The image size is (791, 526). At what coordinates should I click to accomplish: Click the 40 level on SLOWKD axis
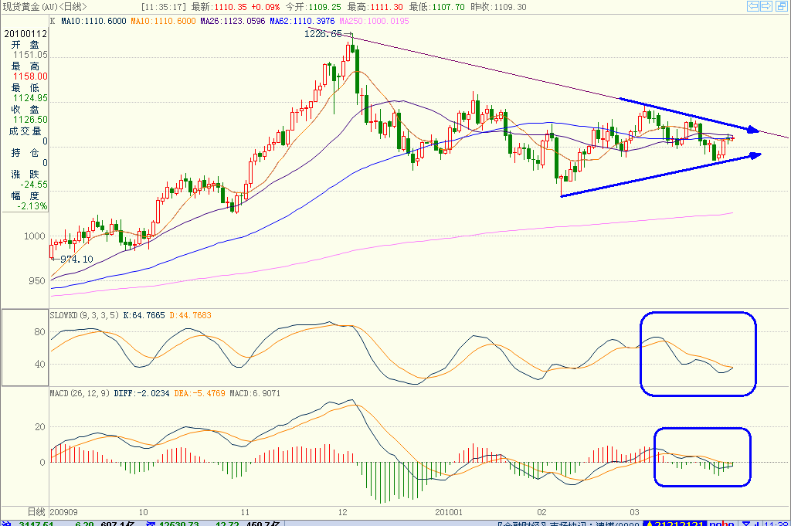tap(40, 364)
